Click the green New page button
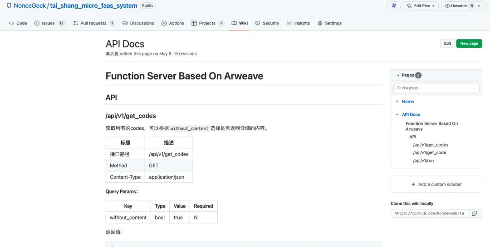Screen dimensions: 490x247 click(x=469, y=43)
